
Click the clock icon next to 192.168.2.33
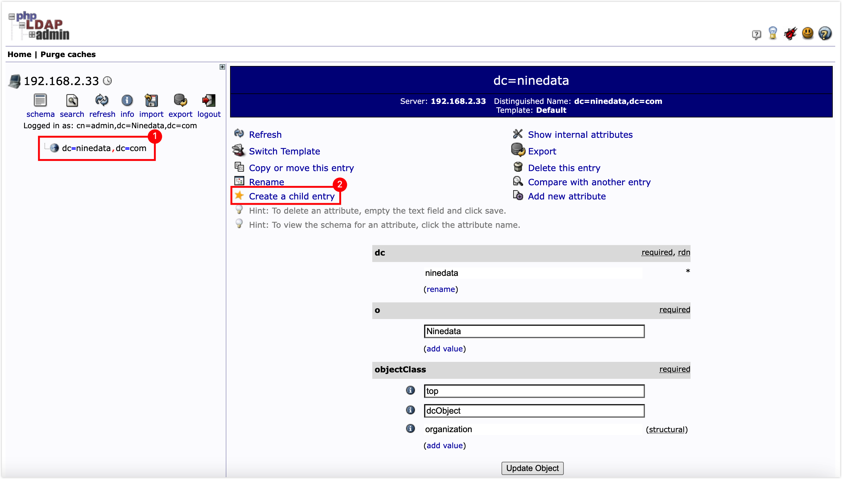[107, 80]
